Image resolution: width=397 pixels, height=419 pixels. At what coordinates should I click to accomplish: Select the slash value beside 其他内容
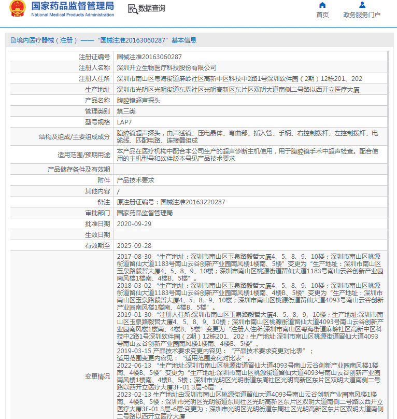[x=118, y=191]
